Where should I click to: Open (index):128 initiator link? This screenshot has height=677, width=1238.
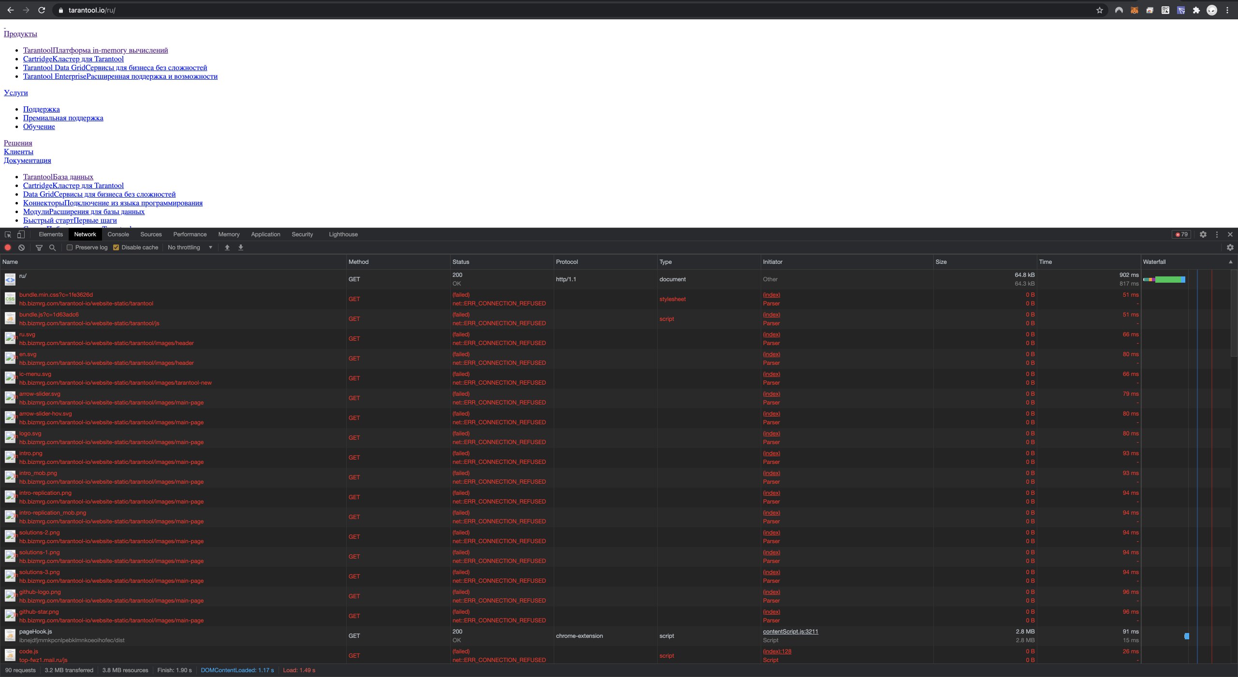click(x=777, y=651)
